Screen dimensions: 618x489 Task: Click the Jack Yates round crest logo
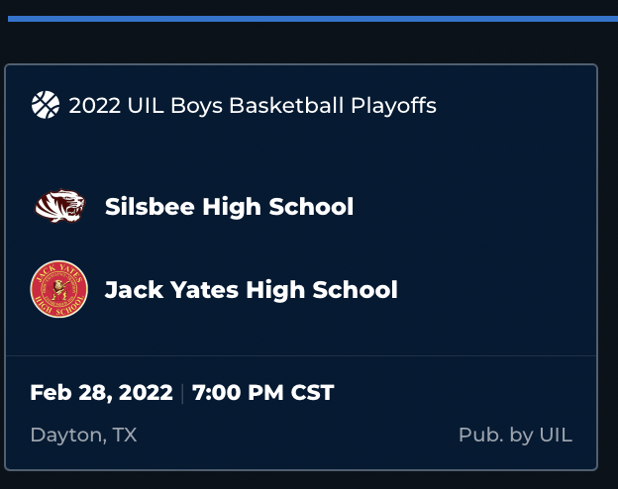click(59, 289)
